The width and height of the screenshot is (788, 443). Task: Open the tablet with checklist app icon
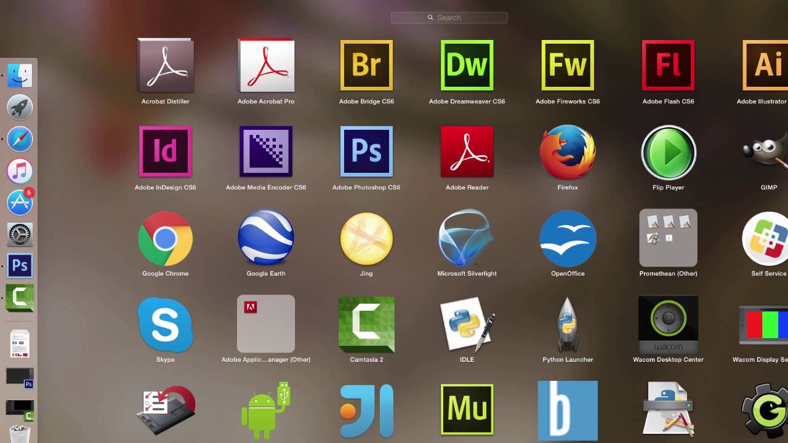click(x=165, y=411)
